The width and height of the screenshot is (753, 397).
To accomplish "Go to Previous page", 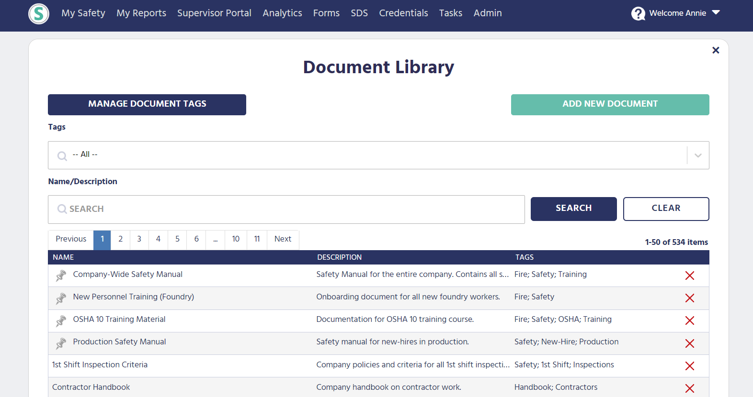I will pos(71,240).
